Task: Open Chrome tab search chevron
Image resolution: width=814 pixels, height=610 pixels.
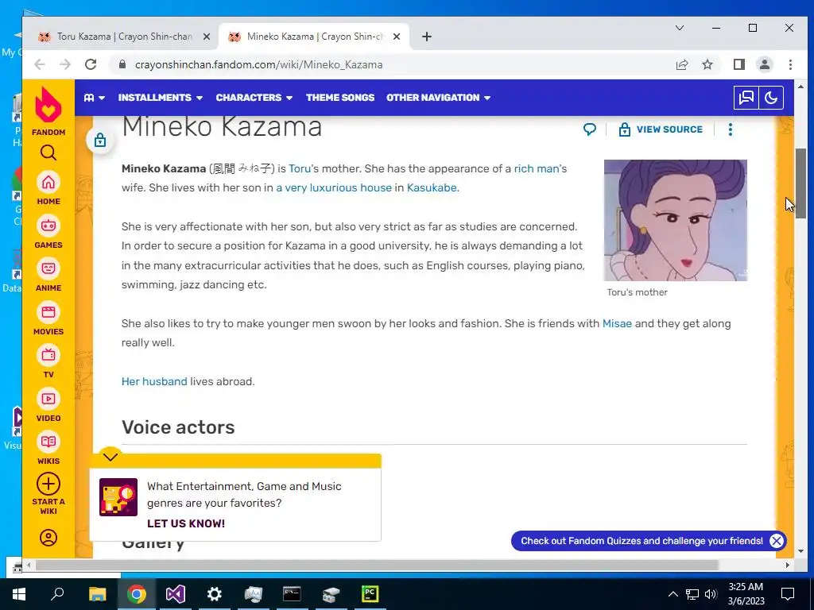Action: click(x=680, y=28)
